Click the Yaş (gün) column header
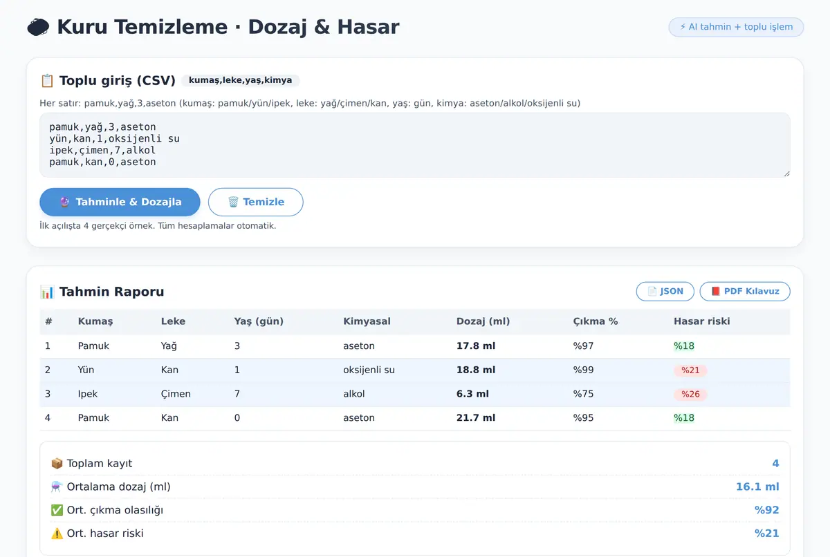 (x=259, y=321)
